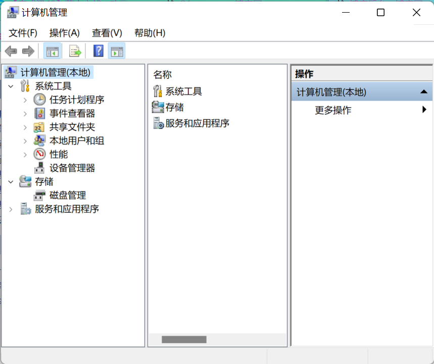This screenshot has width=434, height=364.
Task: Select 服务和应用程序 text in center list
Action: 198,123
